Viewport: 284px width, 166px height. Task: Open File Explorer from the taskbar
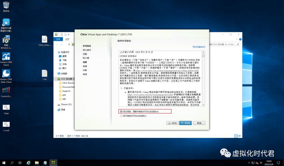click(x=37, y=163)
